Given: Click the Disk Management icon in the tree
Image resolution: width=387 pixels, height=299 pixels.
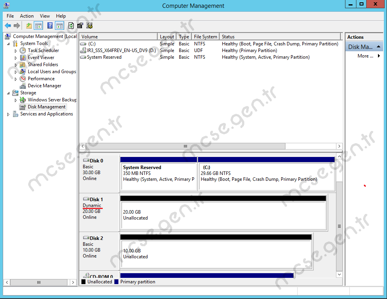Looking at the screenshot, I should [23, 107].
